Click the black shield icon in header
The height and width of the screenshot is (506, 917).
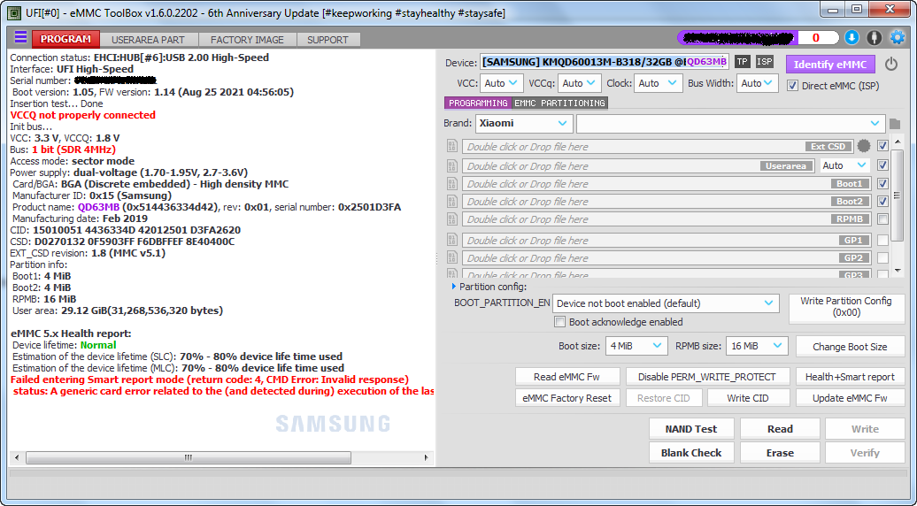[874, 38]
